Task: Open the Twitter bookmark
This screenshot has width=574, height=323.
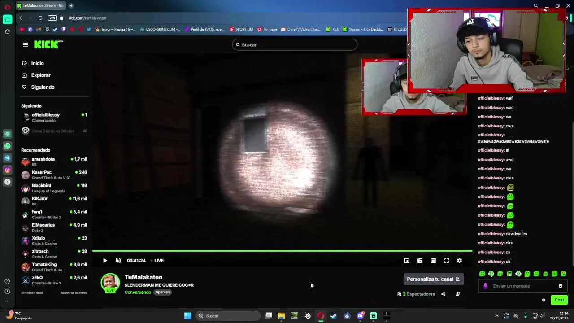Action: click(88, 29)
